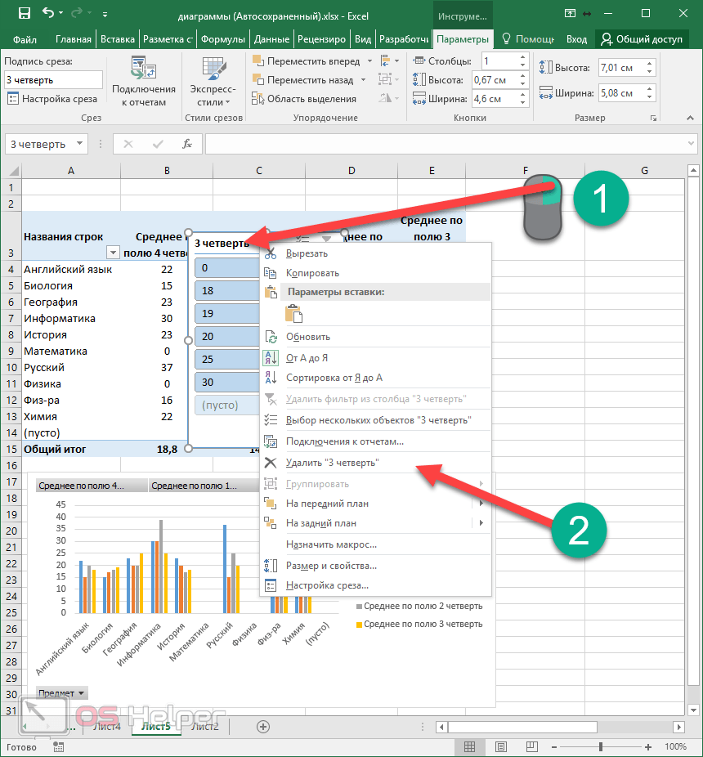The image size is (703, 757).
Task: Open the Вставка ribbon tab
Action: (118, 39)
